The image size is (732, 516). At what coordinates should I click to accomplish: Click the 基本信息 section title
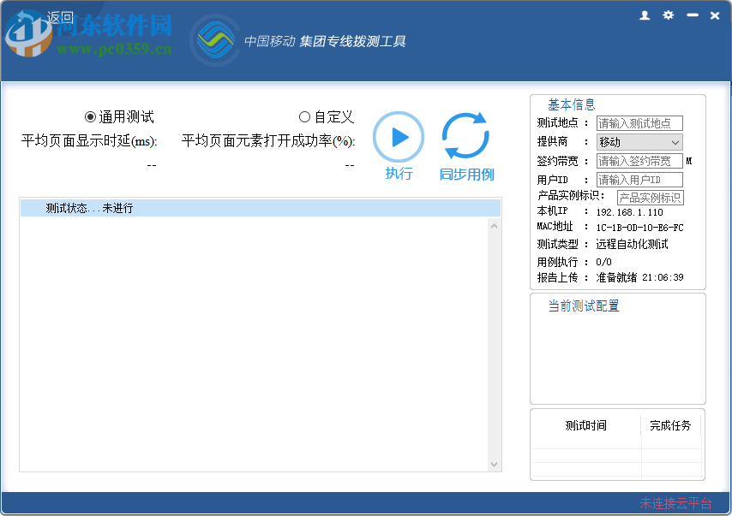571,104
